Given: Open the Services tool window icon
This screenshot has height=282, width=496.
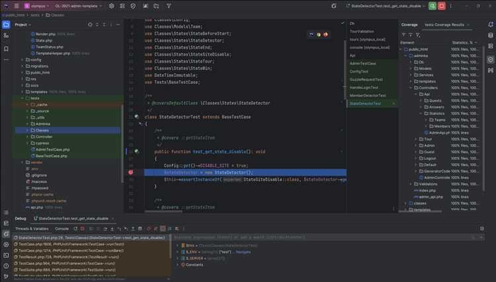Looking at the screenshot, I should point(6,245).
